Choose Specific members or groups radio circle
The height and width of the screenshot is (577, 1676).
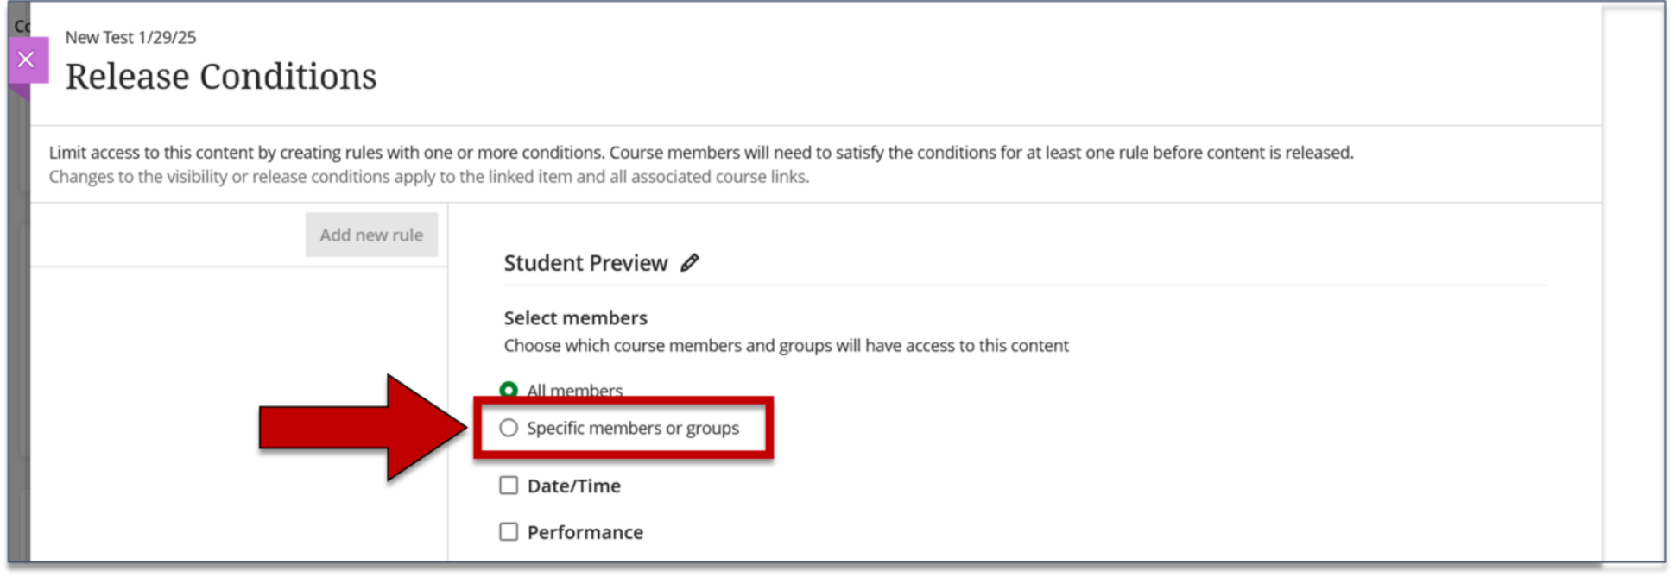coord(509,428)
